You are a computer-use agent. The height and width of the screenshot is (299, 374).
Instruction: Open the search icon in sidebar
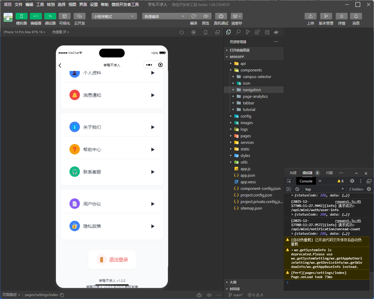238,32
